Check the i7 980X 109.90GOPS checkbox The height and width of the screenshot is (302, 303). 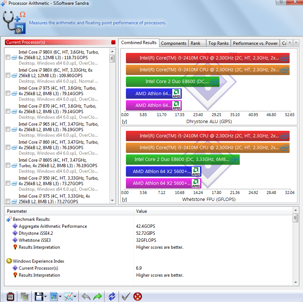click(8, 75)
